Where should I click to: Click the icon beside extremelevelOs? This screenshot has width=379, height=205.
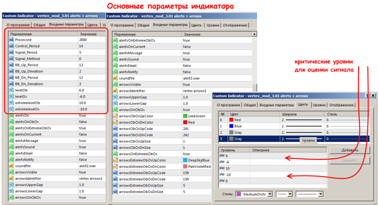[x=11, y=109]
